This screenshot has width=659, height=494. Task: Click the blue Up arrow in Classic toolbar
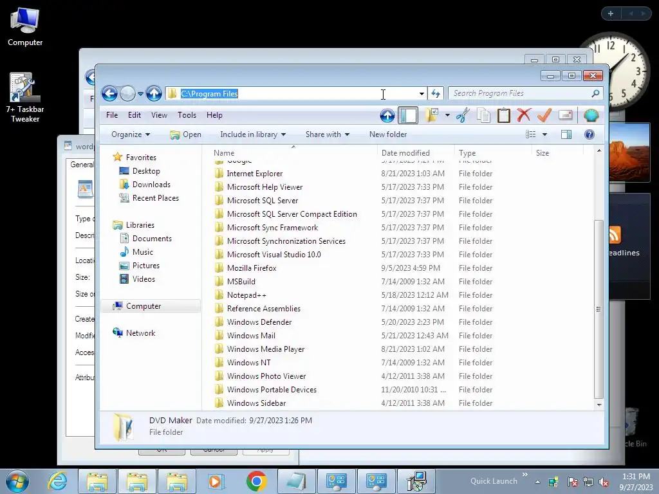click(x=387, y=115)
